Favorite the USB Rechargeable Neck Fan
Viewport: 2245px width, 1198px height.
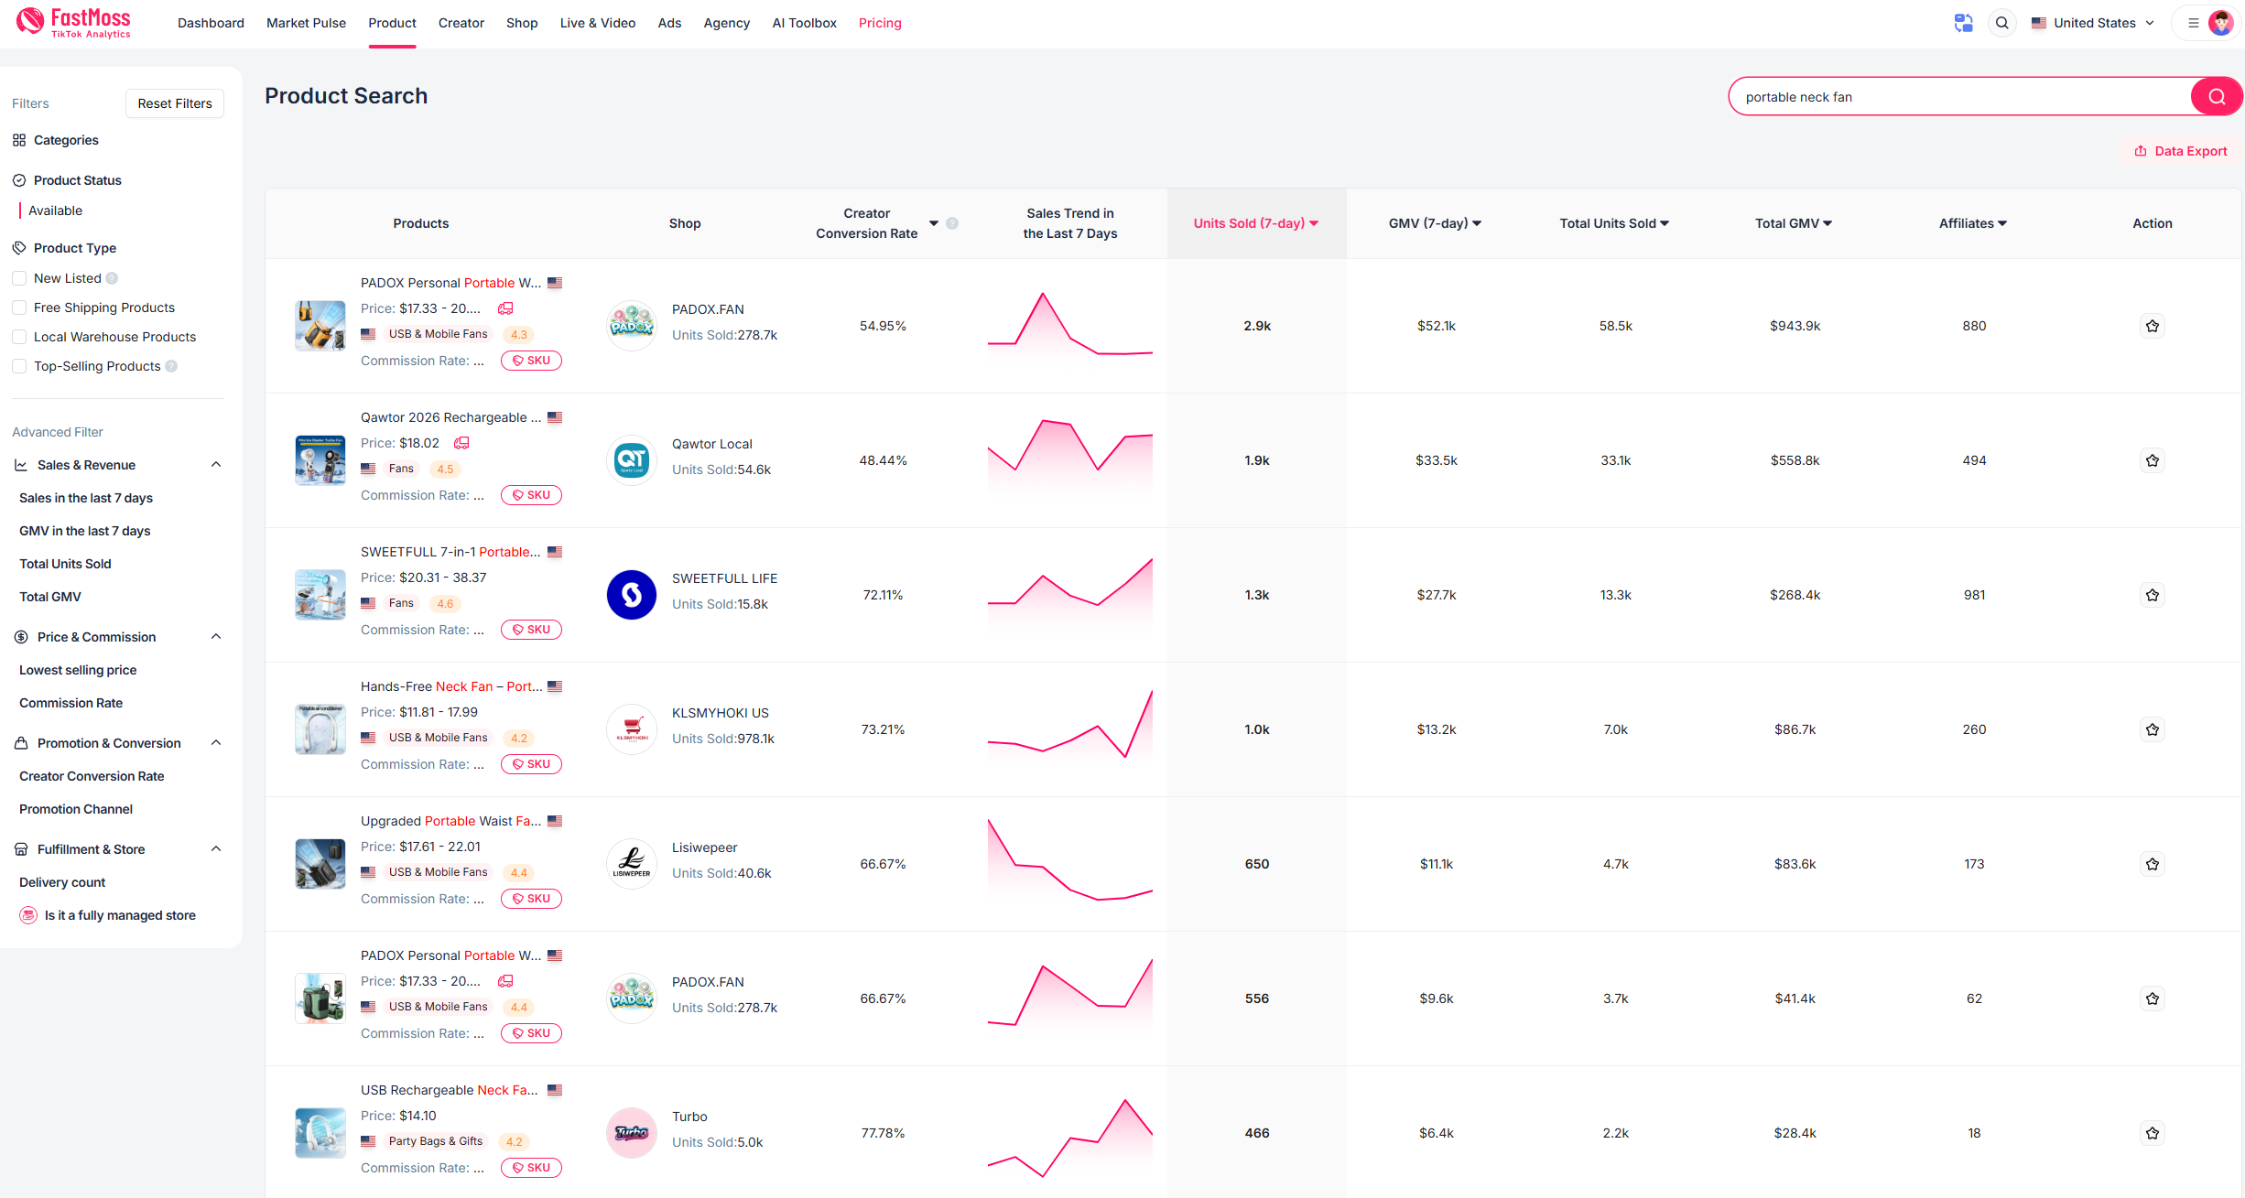tap(2153, 1133)
